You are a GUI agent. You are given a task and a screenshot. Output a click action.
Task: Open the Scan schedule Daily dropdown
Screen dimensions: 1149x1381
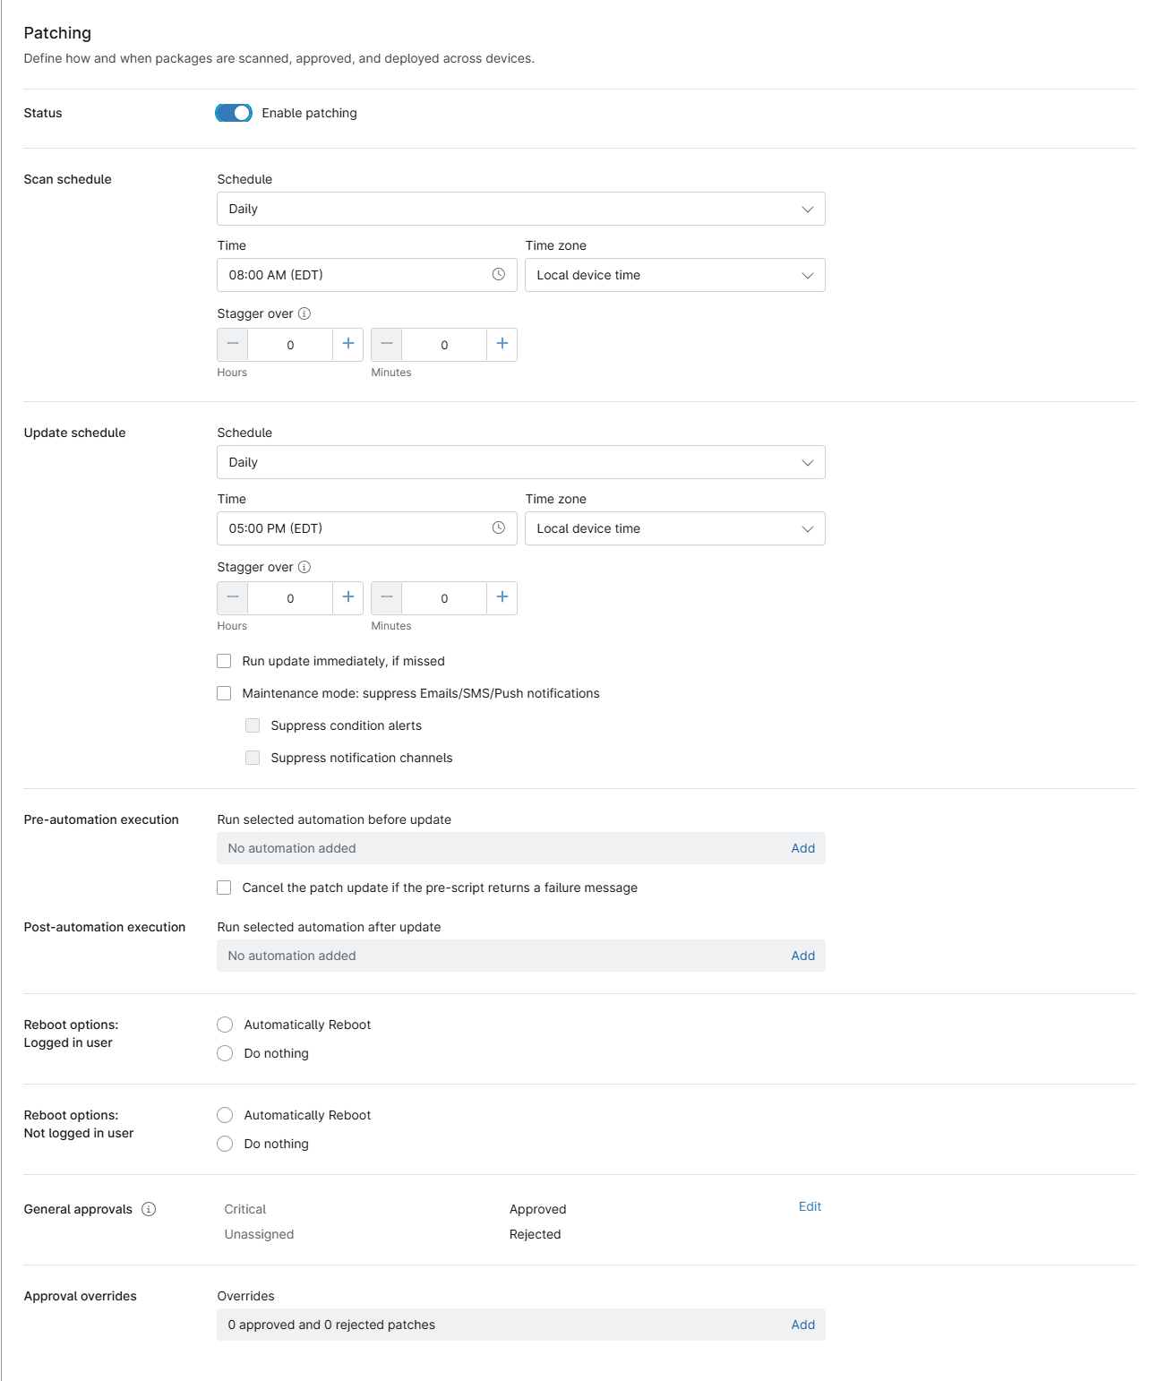520,209
